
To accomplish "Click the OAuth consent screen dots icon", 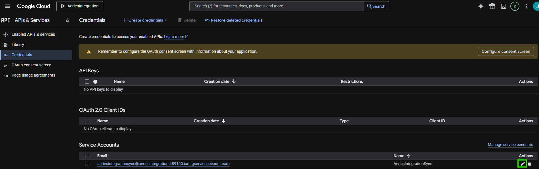I will pyautogui.click(x=6, y=65).
